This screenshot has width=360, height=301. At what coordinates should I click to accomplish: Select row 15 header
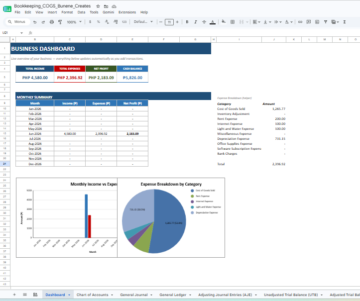(5, 133)
